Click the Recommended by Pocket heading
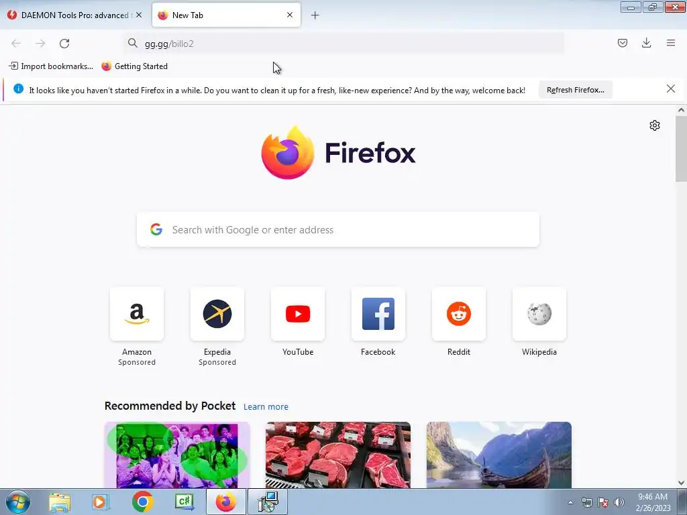 (170, 406)
